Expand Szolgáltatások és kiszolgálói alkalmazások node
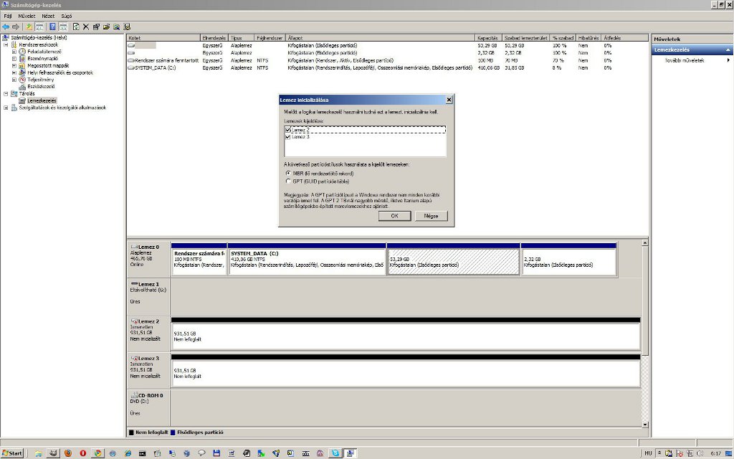Image resolution: width=734 pixels, height=459 pixels. [x=6, y=108]
